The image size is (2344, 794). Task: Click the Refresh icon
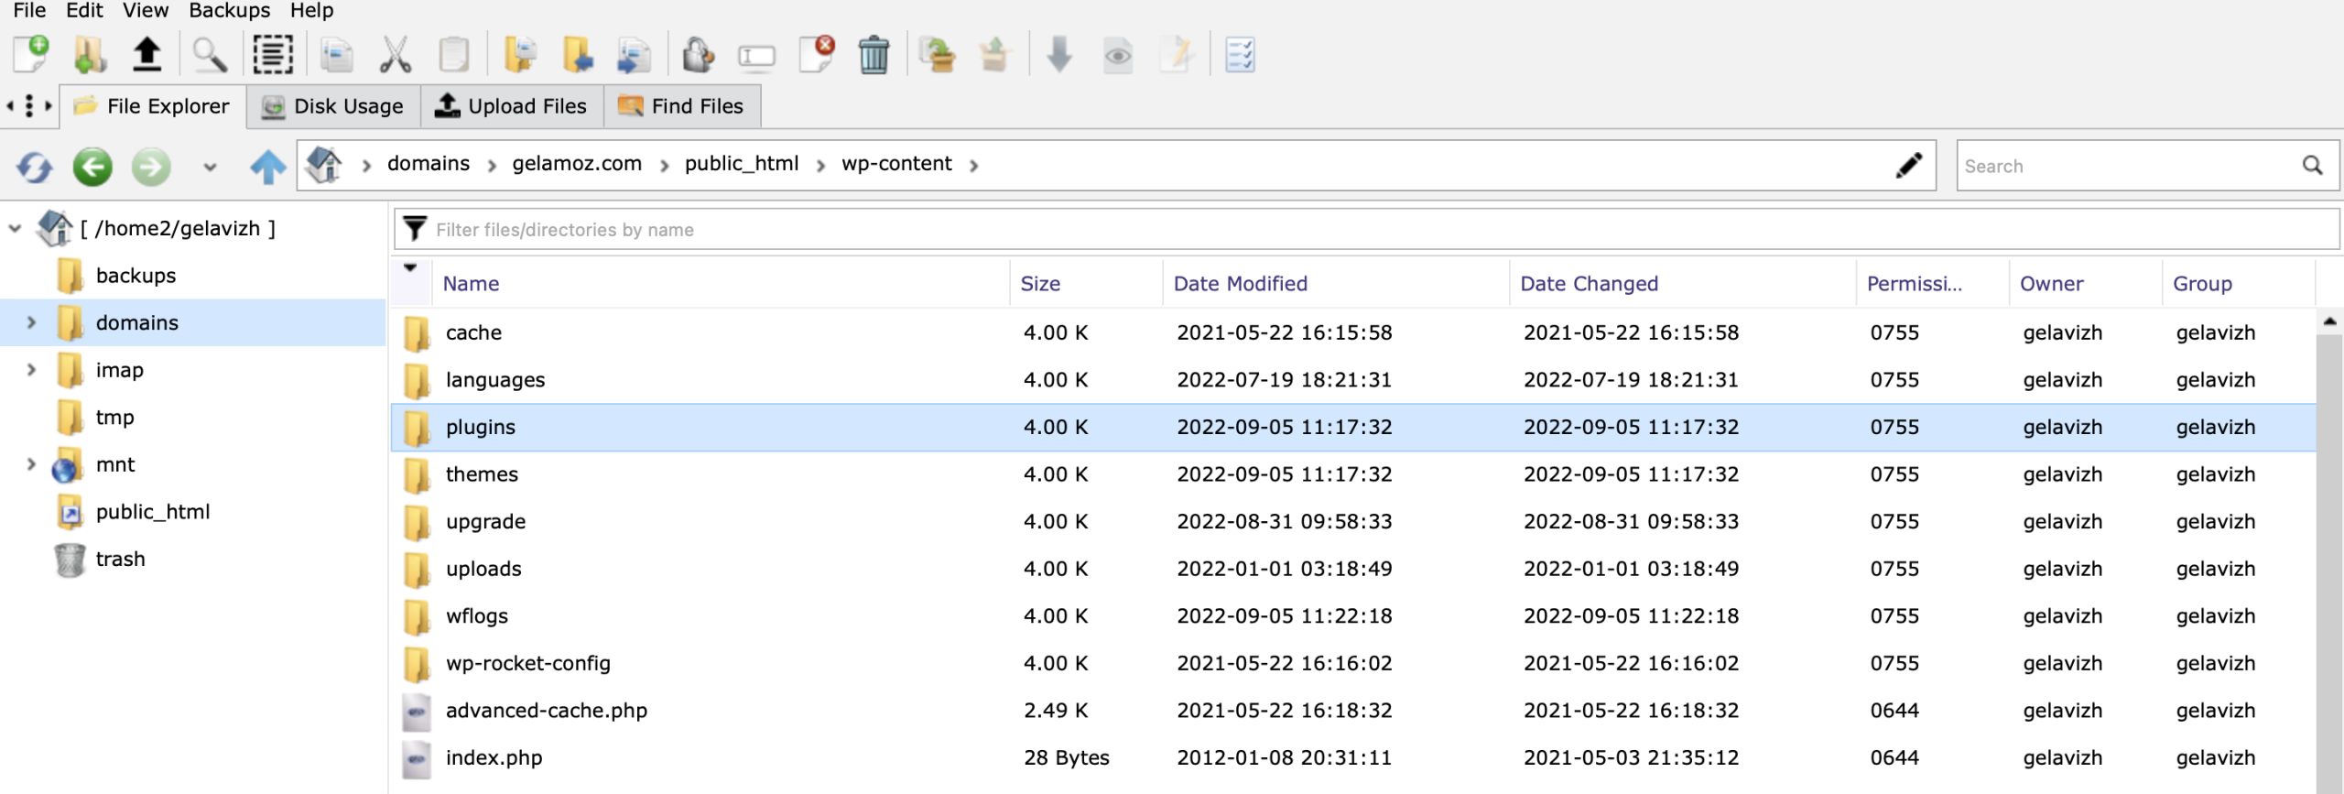coord(35,167)
